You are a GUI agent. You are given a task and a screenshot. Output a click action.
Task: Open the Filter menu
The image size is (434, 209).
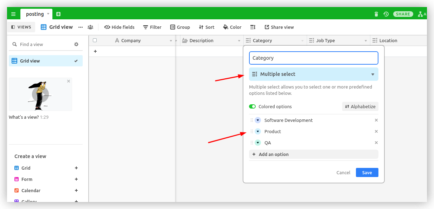(152, 27)
